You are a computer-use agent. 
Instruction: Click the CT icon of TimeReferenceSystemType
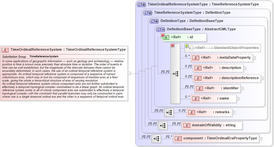(x=148, y=13)
